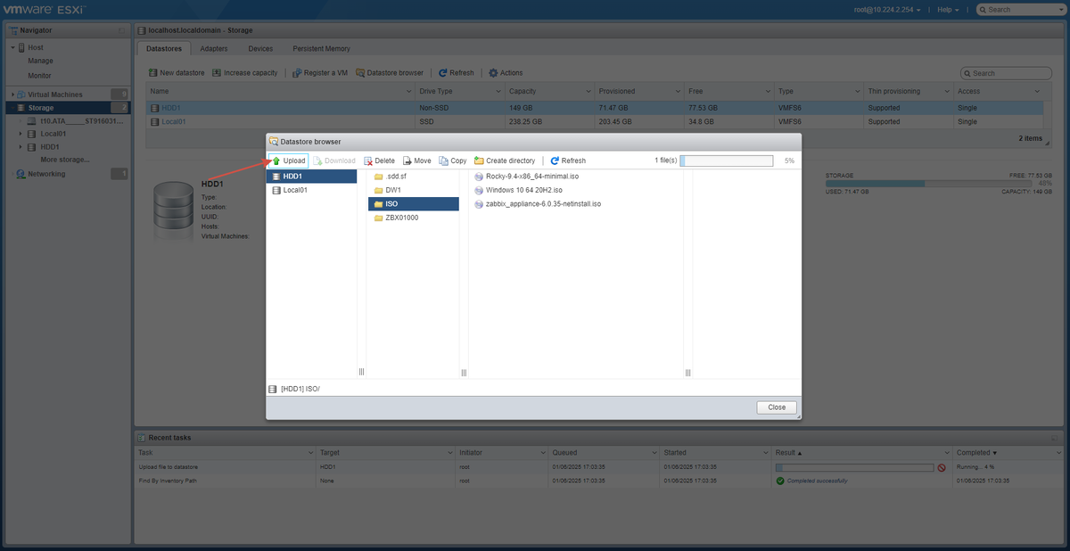Viewport: 1070px width, 551px height.
Task: Click the global Search field at top
Action: (1020, 10)
